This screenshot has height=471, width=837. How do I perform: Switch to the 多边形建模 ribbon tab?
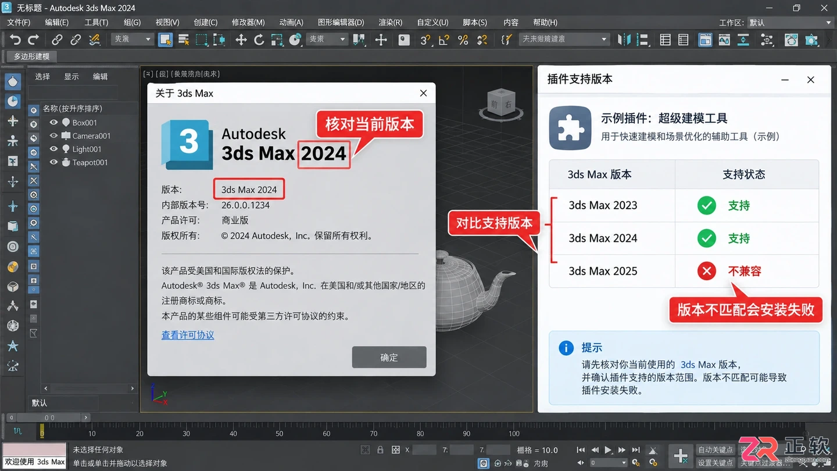point(32,56)
